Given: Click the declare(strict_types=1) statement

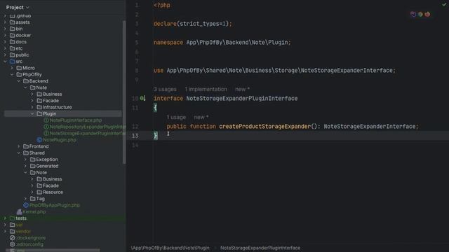Looking at the screenshot, I should point(193,24).
